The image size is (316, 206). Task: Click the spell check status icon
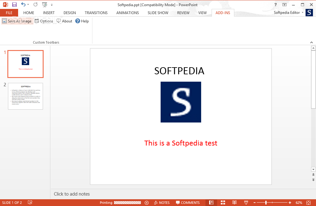coord(30,202)
